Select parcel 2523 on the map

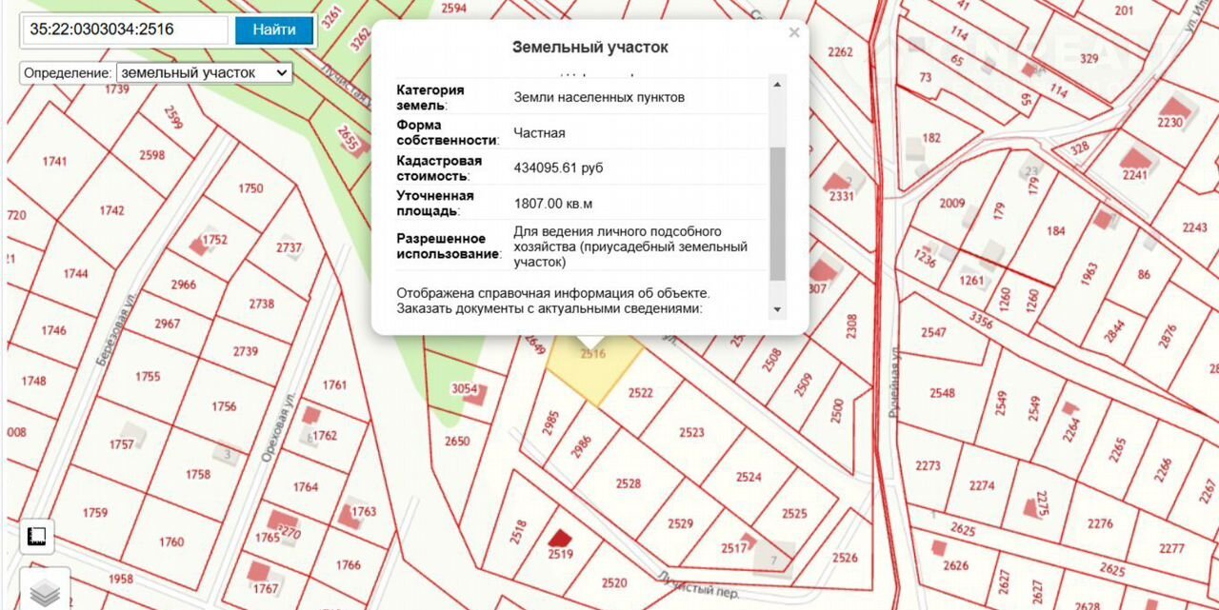691,433
